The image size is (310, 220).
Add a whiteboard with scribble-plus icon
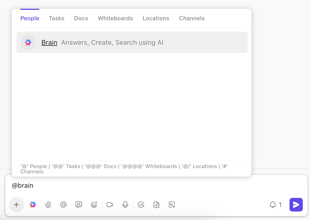tap(172, 205)
